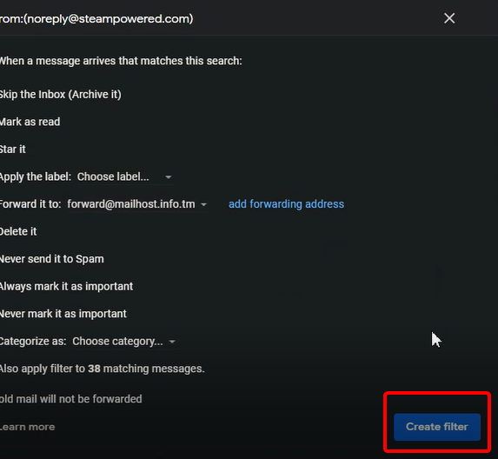Image resolution: width=498 pixels, height=459 pixels.
Task: Tick the Apply the label option text
Action: [36, 176]
